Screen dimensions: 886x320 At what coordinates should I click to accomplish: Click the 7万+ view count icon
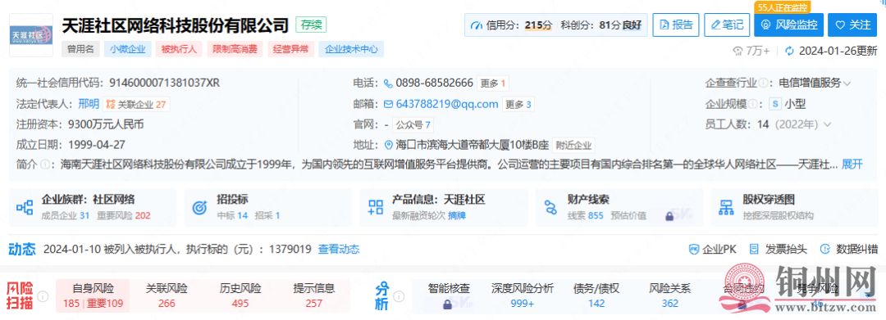[x=738, y=51]
